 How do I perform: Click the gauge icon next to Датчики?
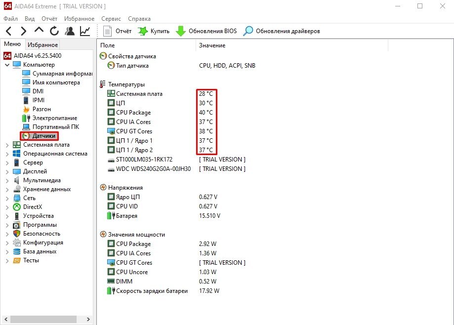(26, 136)
